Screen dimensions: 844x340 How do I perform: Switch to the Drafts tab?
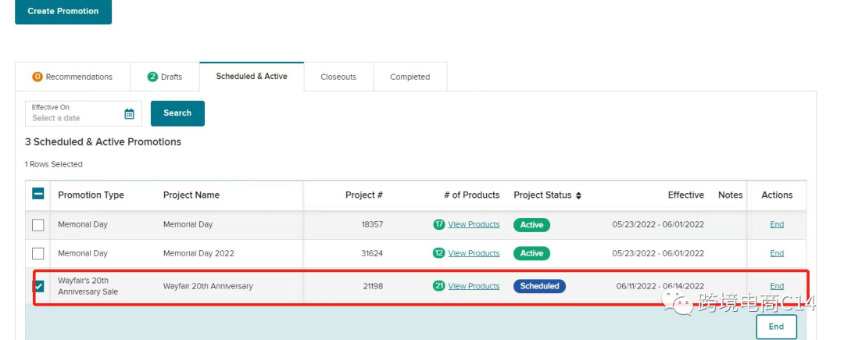tap(165, 77)
